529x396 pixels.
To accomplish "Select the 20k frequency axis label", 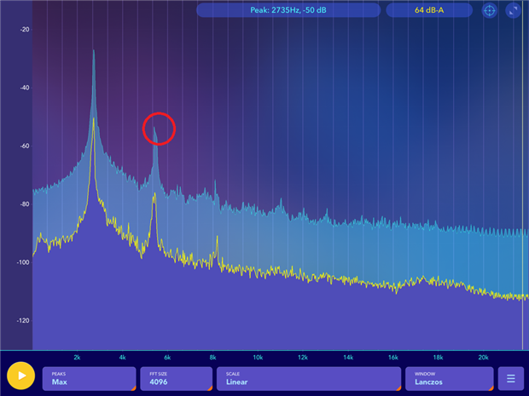I will (483, 358).
